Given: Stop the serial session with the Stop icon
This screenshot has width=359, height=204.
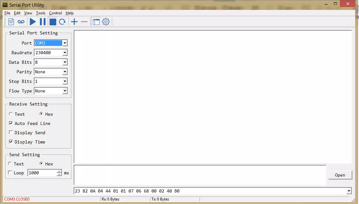Looking at the screenshot, I should (53, 22).
